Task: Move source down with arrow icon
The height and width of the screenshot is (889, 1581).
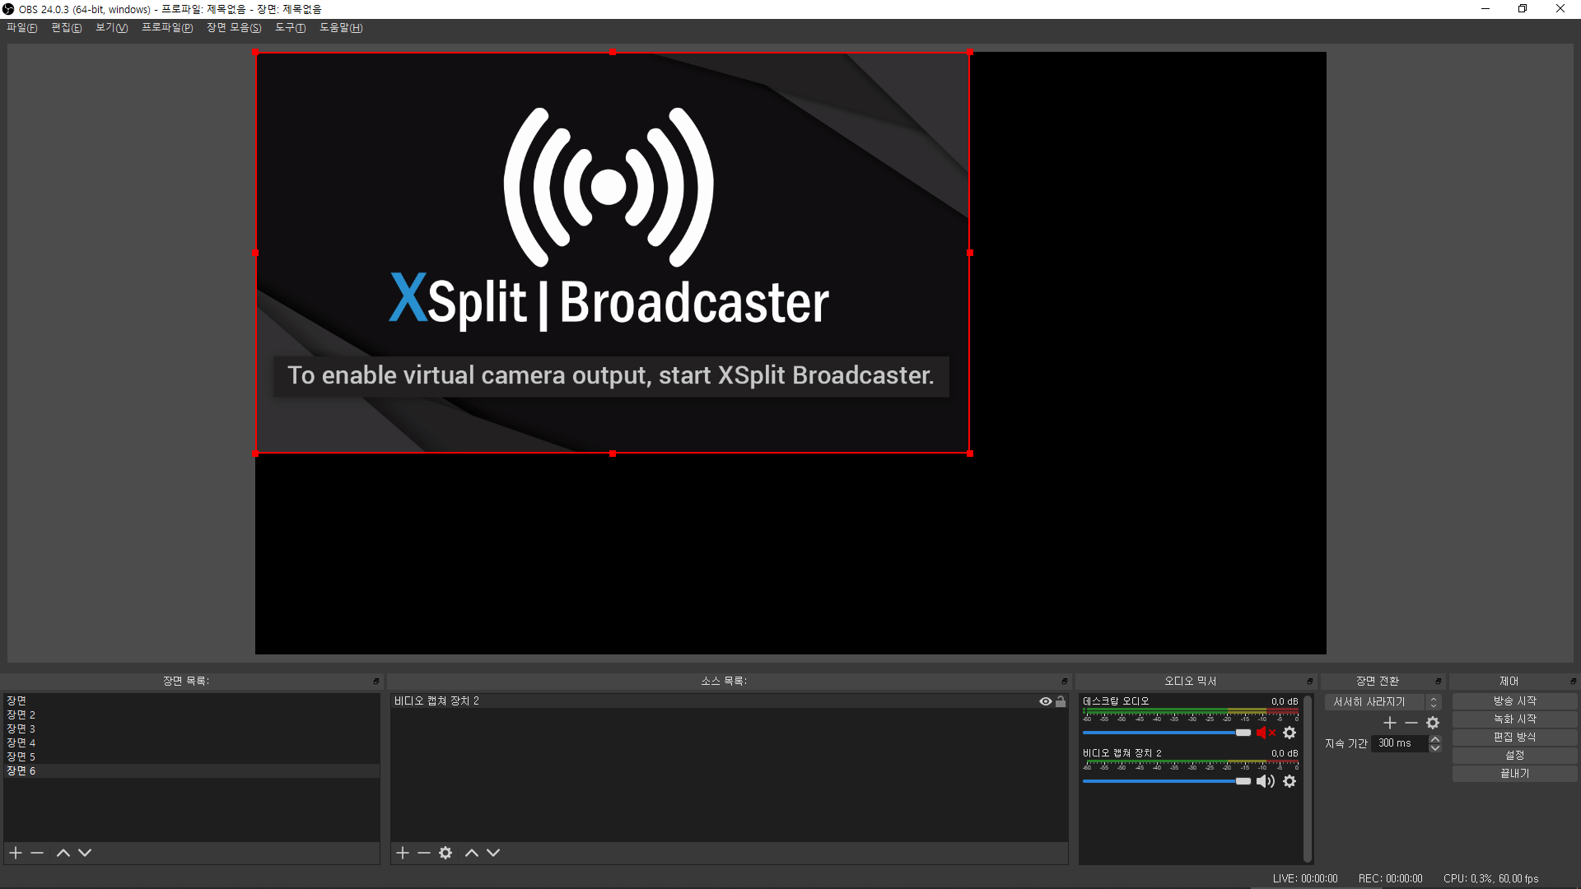Action: pyautogui.click(x=493, y=853)
